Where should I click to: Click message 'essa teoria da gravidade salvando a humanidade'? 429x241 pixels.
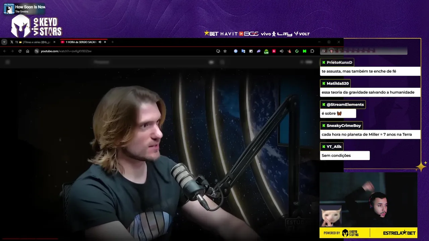[x=368, y=92]
